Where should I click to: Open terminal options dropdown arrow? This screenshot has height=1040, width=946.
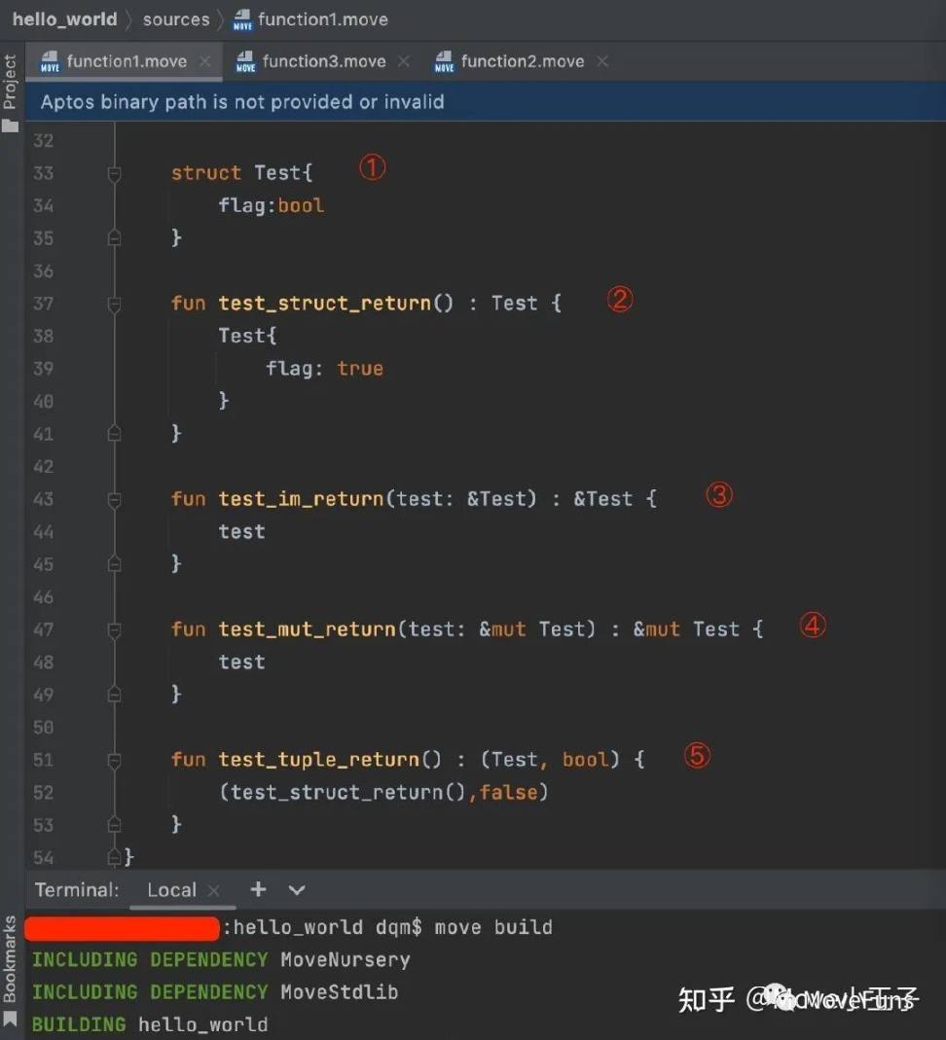(x=297, y=889)
